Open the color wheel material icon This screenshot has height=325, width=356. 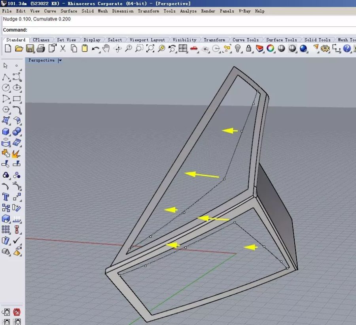pos(271,49)
